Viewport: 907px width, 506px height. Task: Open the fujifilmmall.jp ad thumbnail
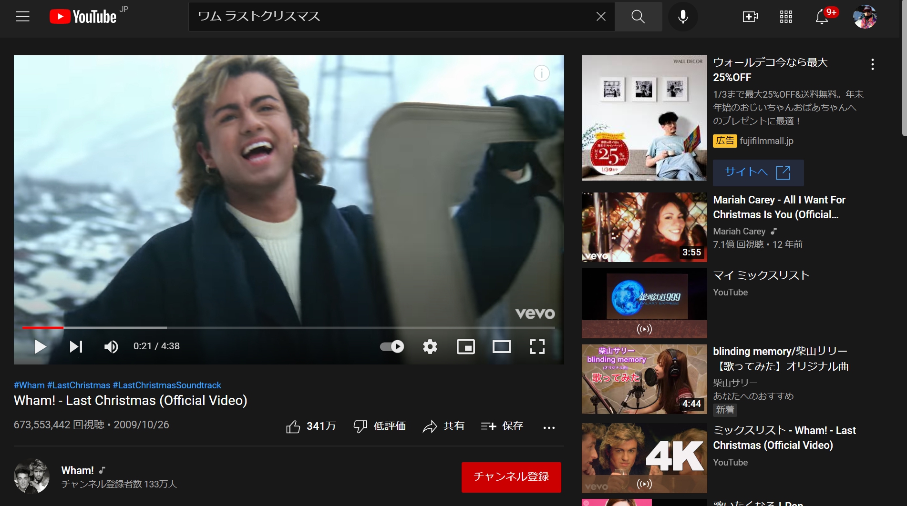coord(644,118)
